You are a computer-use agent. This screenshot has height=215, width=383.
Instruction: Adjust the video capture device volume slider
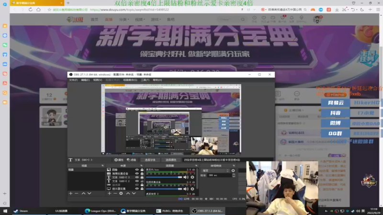(x=164, y=189)
